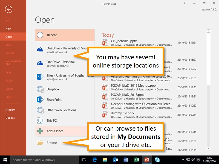Click the file icon beside PGCAP_ILIaD_2016 Meetoo.pptx
The width and height of the screenshot is (219, 164).
point(105,87)
